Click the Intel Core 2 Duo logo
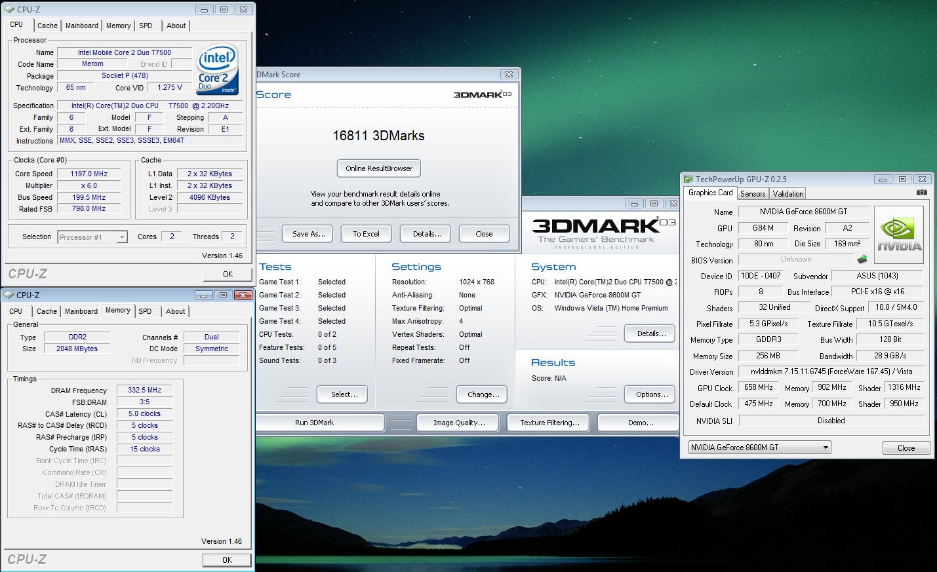The image size is (937, 572). coord(217,69)
